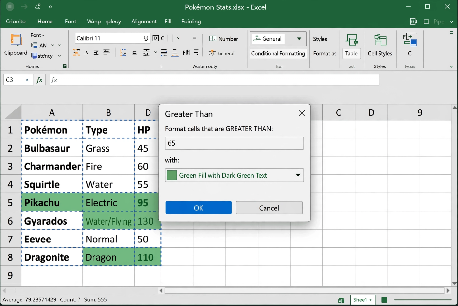Click the Table icon above Table button
This screenshot has width=458, height=306.
click(351, 40)
